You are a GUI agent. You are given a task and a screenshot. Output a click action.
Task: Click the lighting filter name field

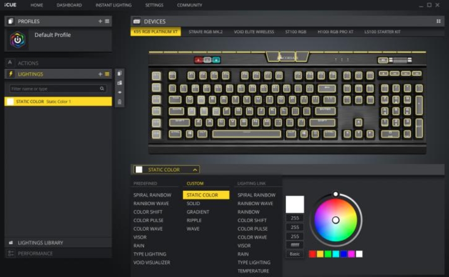pyautogui.click(x=58, y=89)
